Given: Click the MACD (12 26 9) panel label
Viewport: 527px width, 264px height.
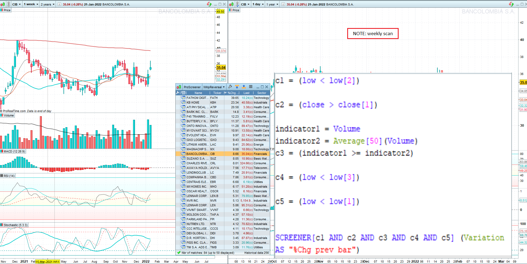Looking at the screenshot, I should (13, 151).
